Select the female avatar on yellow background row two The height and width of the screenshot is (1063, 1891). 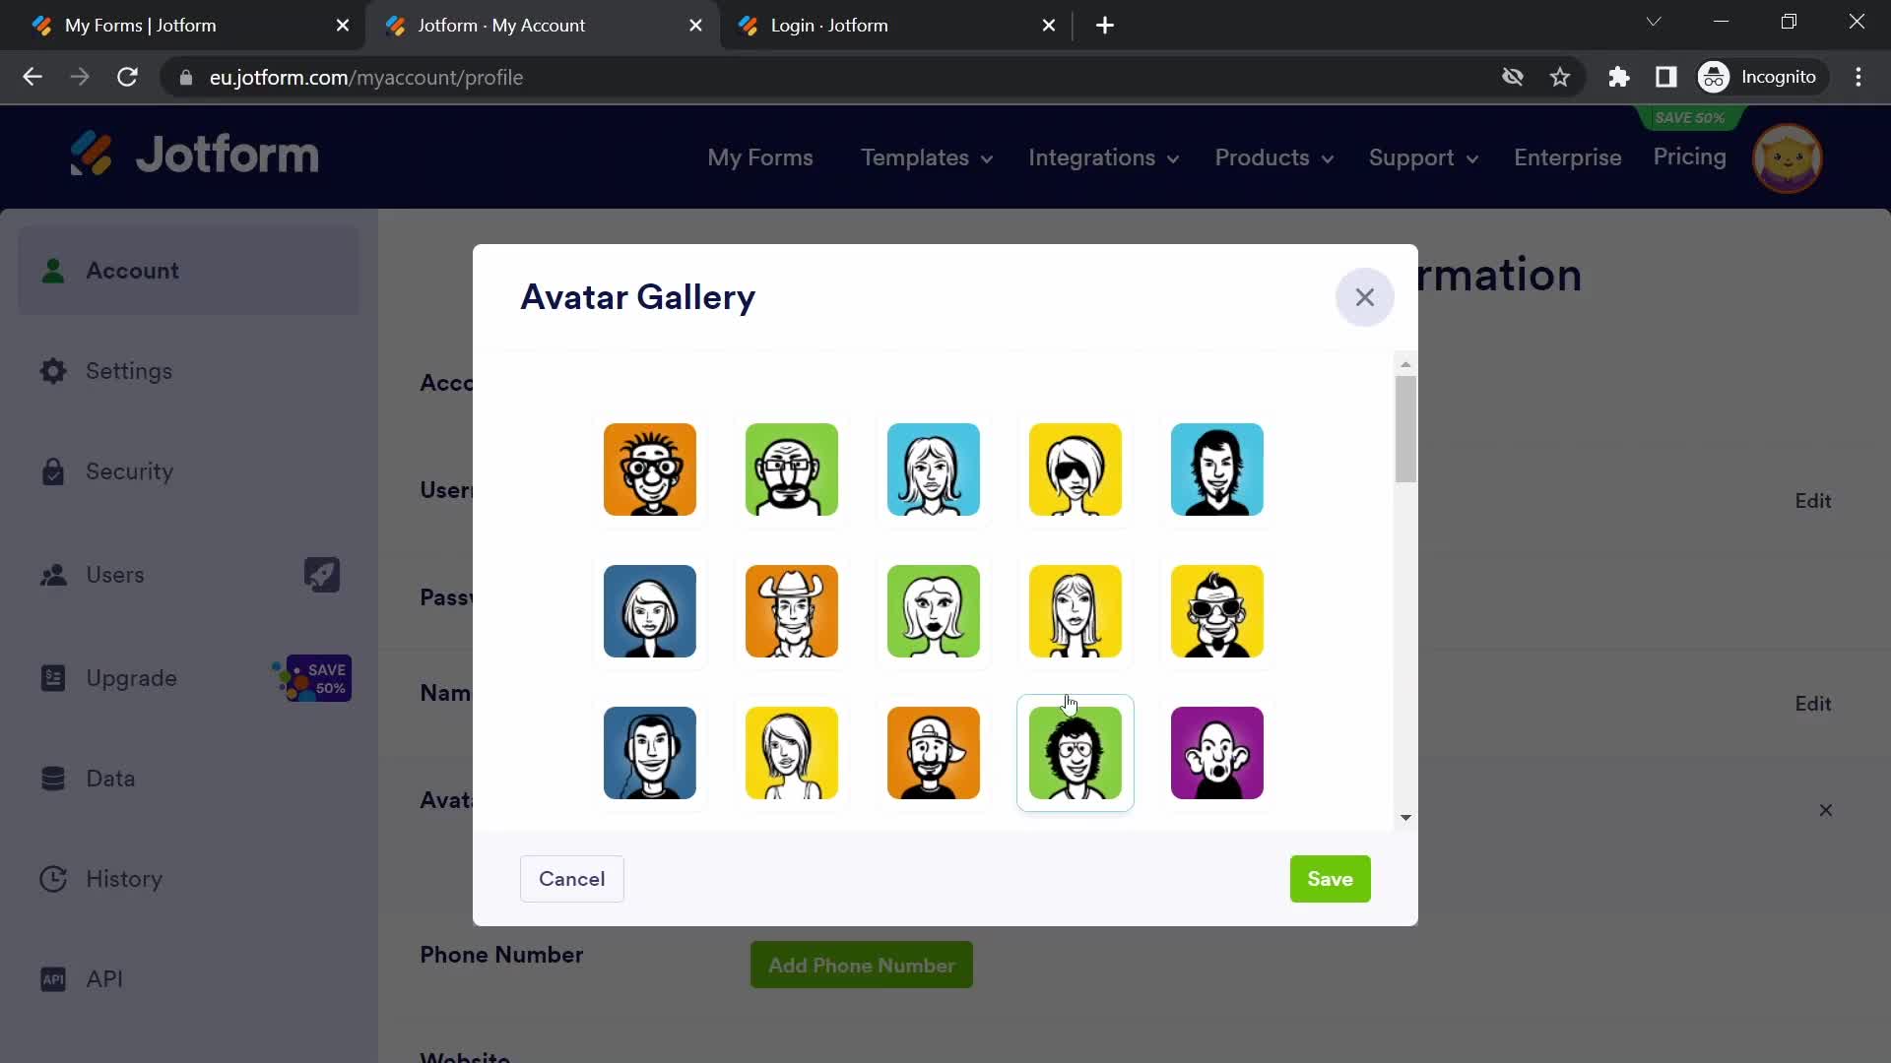tap(1076, 611)
